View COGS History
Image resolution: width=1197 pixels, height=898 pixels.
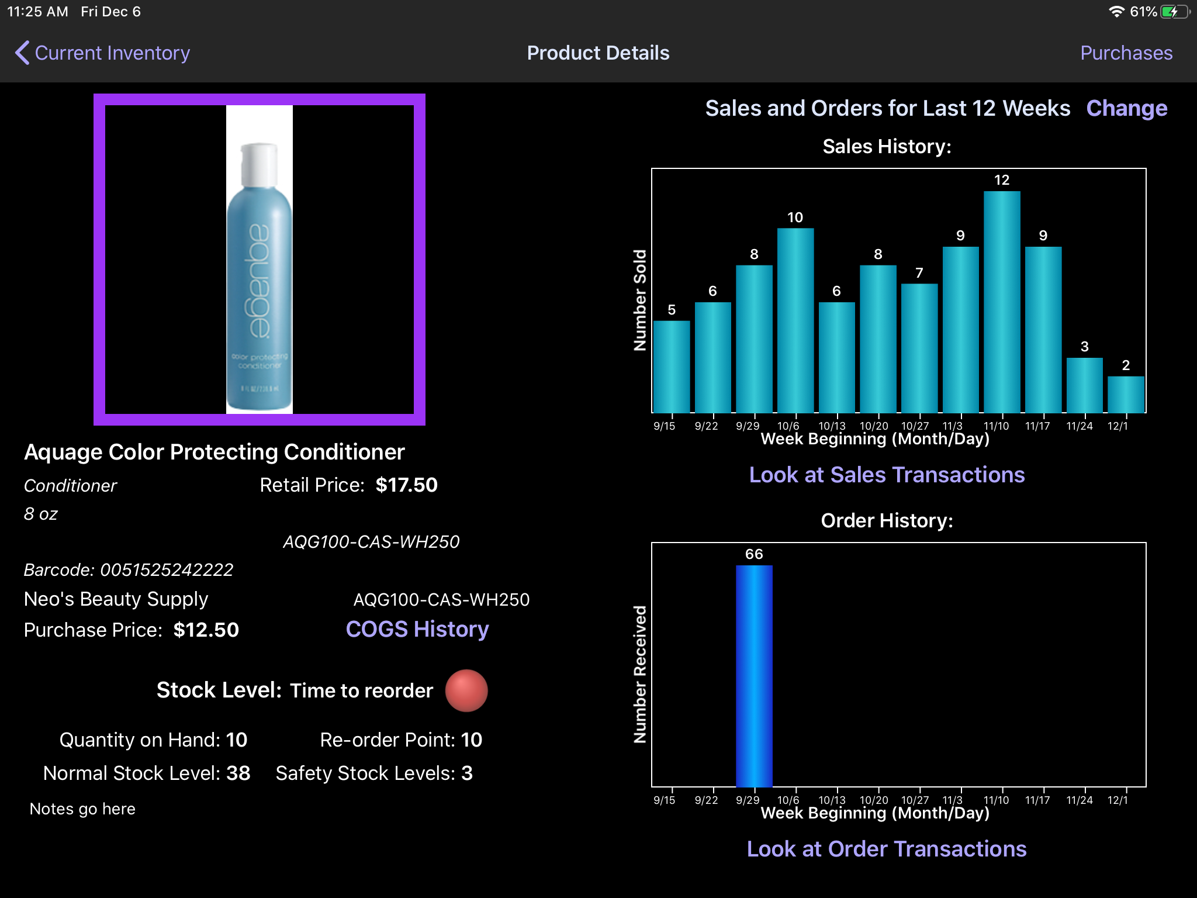point(417,629)
